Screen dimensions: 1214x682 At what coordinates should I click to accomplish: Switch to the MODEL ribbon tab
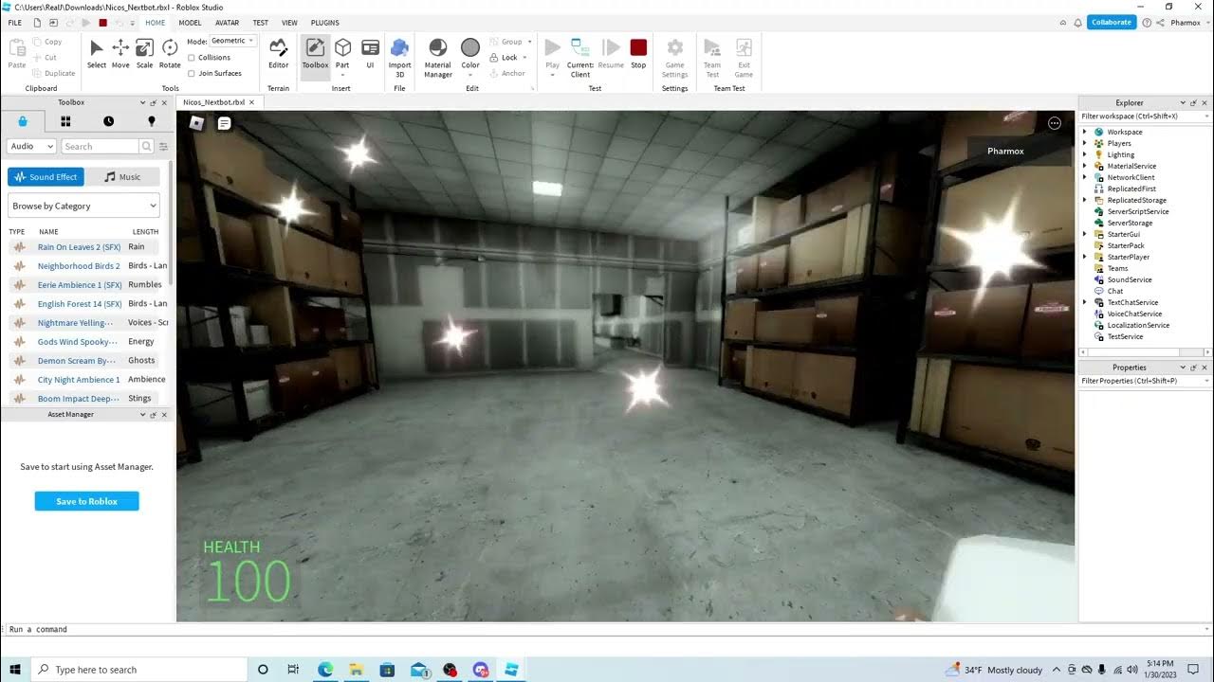pos(190,23)
